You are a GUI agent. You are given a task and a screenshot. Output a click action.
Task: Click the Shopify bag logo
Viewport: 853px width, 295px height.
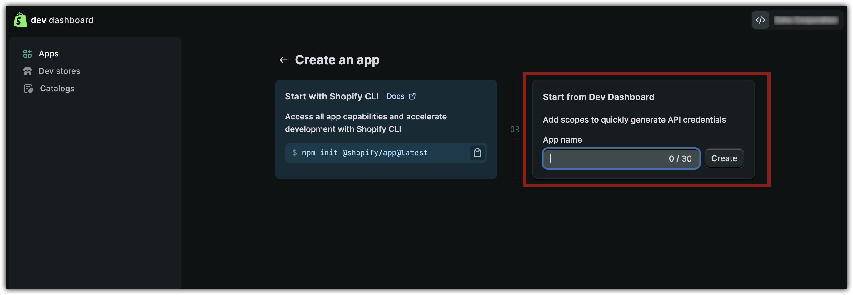(20, 20)
